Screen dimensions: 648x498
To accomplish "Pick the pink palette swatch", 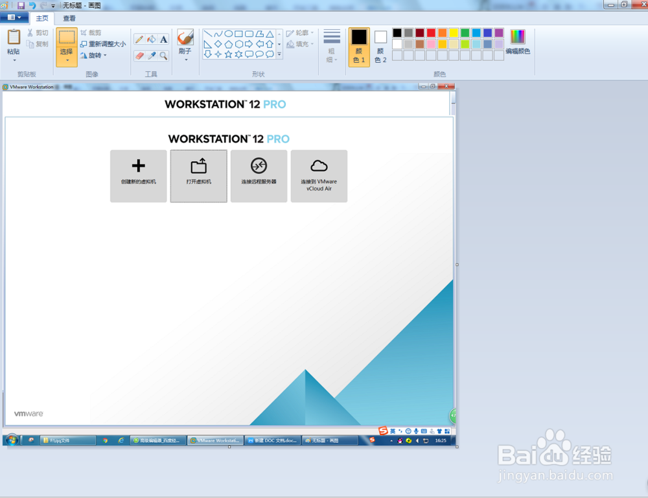I will click(431, 44).
